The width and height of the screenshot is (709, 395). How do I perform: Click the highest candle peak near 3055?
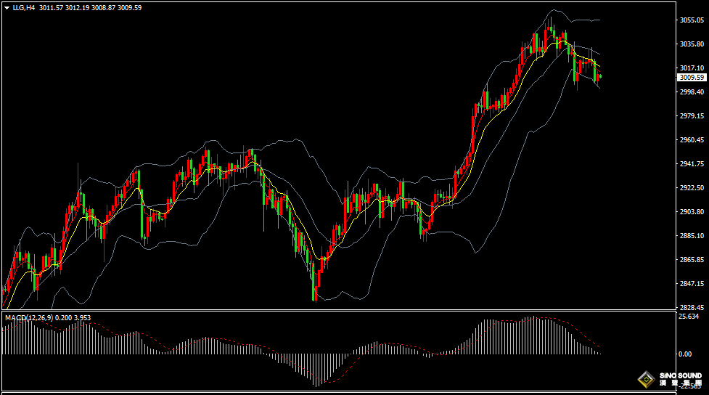551,30
